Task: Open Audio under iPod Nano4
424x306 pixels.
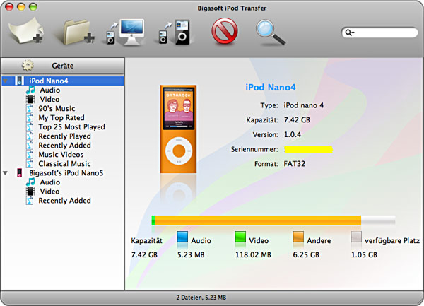Action: click(50, 90)
